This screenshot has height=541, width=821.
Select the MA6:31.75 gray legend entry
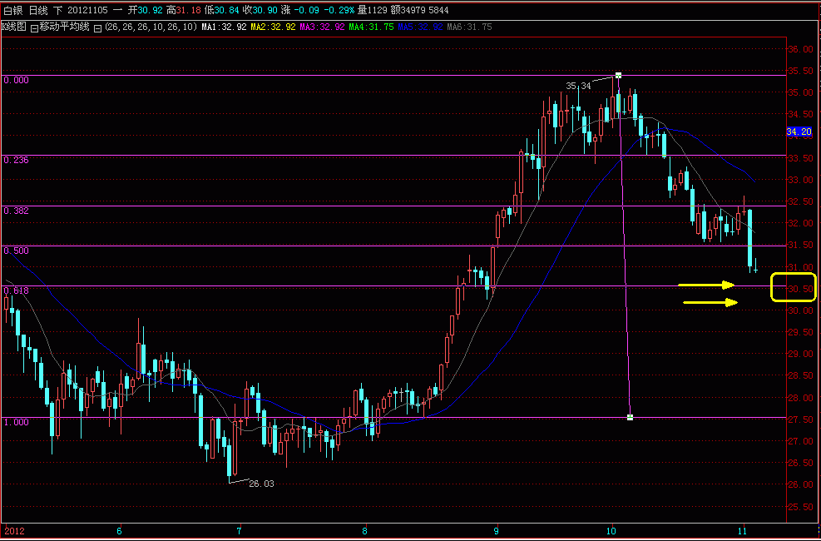click(x=470, y=27)
